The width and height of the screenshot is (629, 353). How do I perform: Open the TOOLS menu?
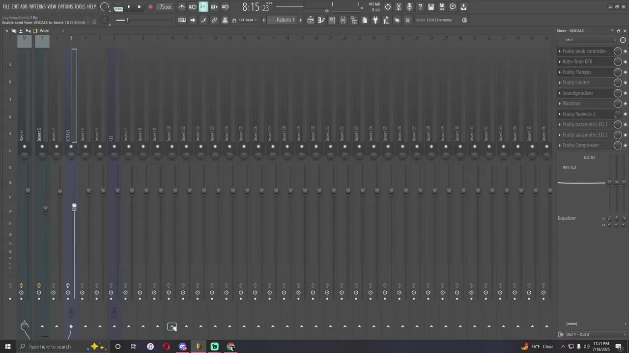[x=80, y=7]
